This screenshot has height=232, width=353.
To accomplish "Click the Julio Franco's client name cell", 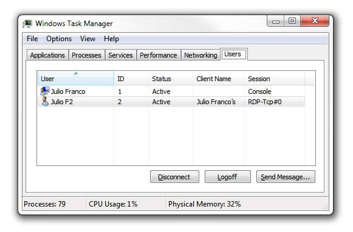I will [216, 102].
